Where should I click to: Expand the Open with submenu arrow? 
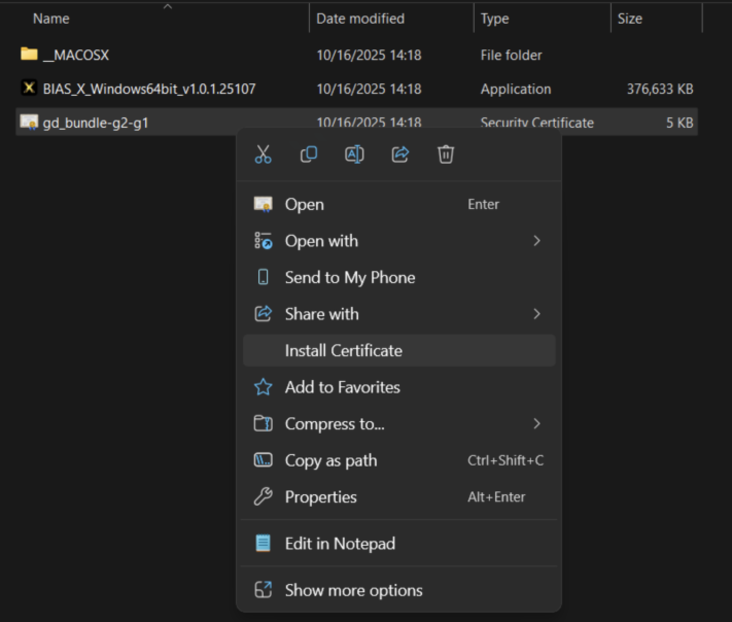pyautogui.click(x=537, y=241)
